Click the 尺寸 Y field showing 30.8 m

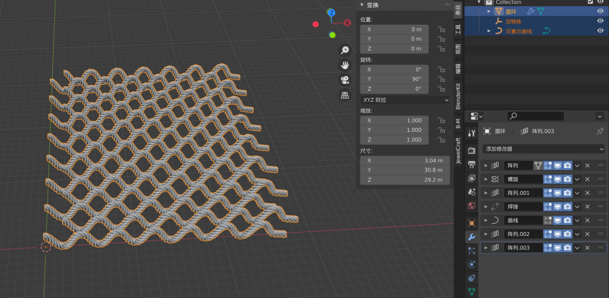pos(405,170)
